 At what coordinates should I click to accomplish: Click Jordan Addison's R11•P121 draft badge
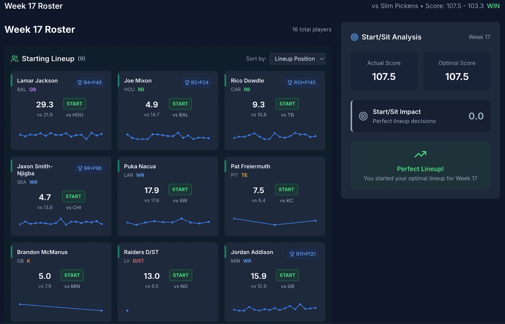point(303,254)
